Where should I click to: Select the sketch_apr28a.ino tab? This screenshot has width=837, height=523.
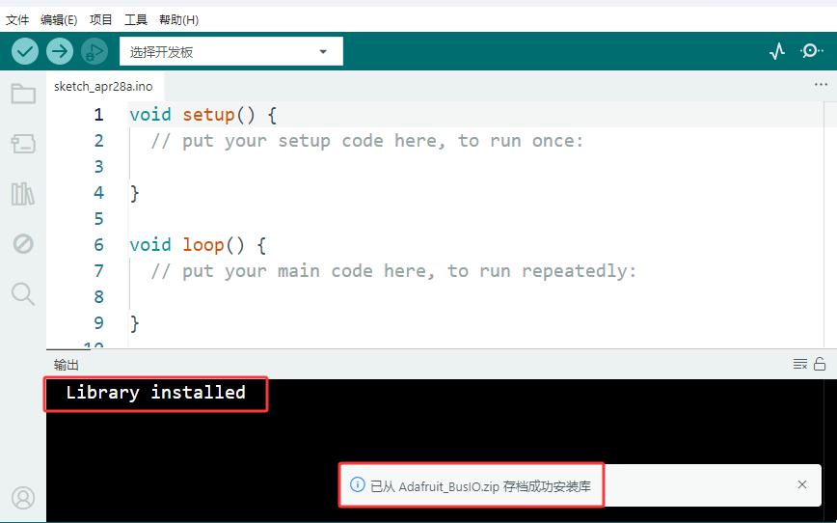(x=103, y=87)
